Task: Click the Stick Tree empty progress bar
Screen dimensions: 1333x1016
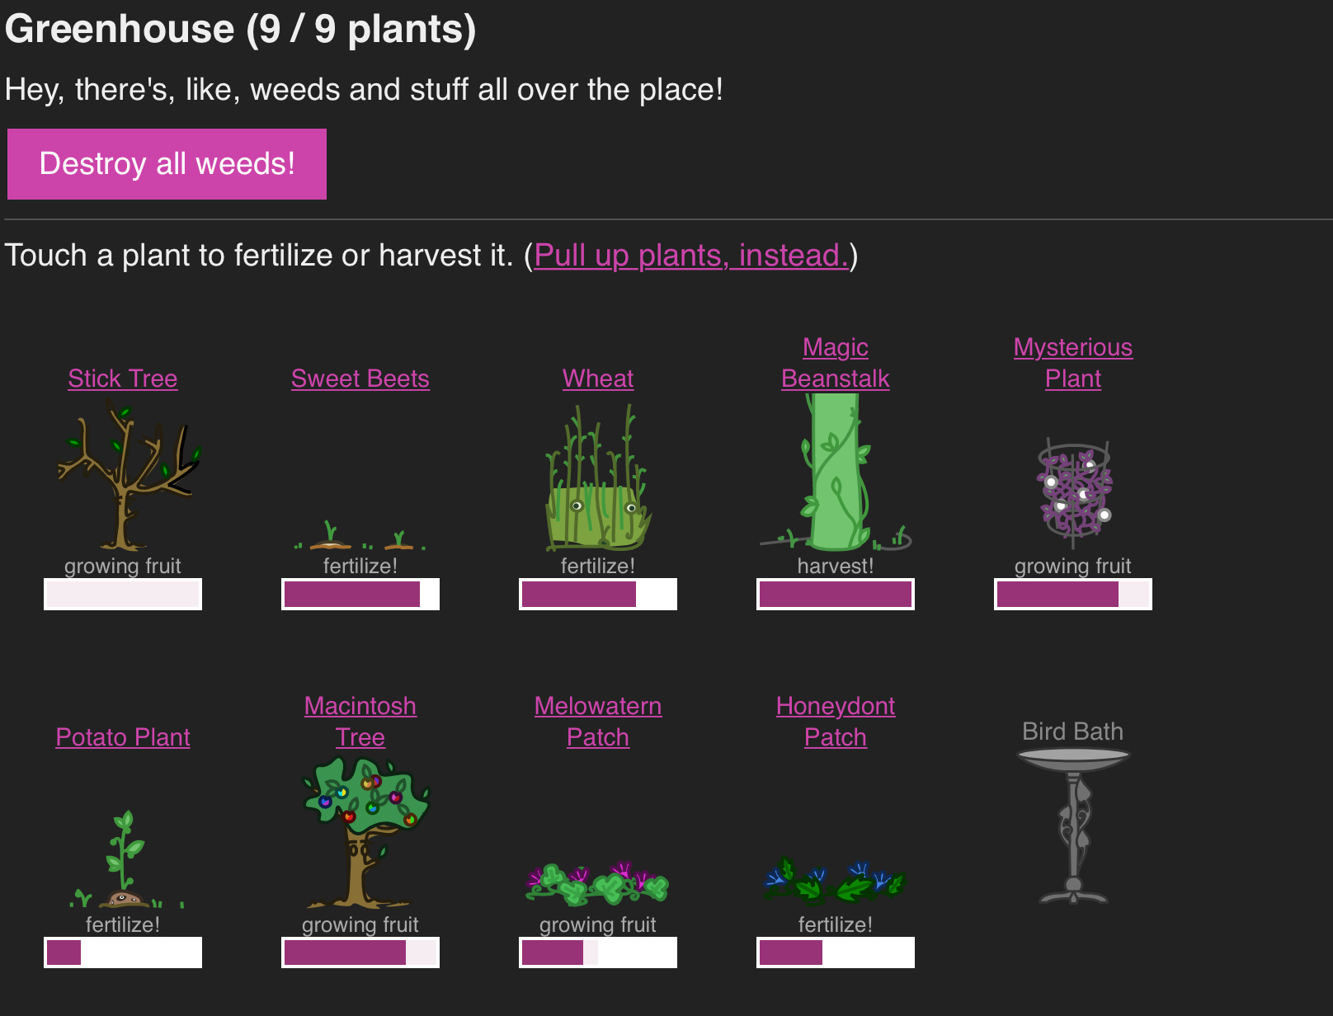Action: [x=123, y=595]
